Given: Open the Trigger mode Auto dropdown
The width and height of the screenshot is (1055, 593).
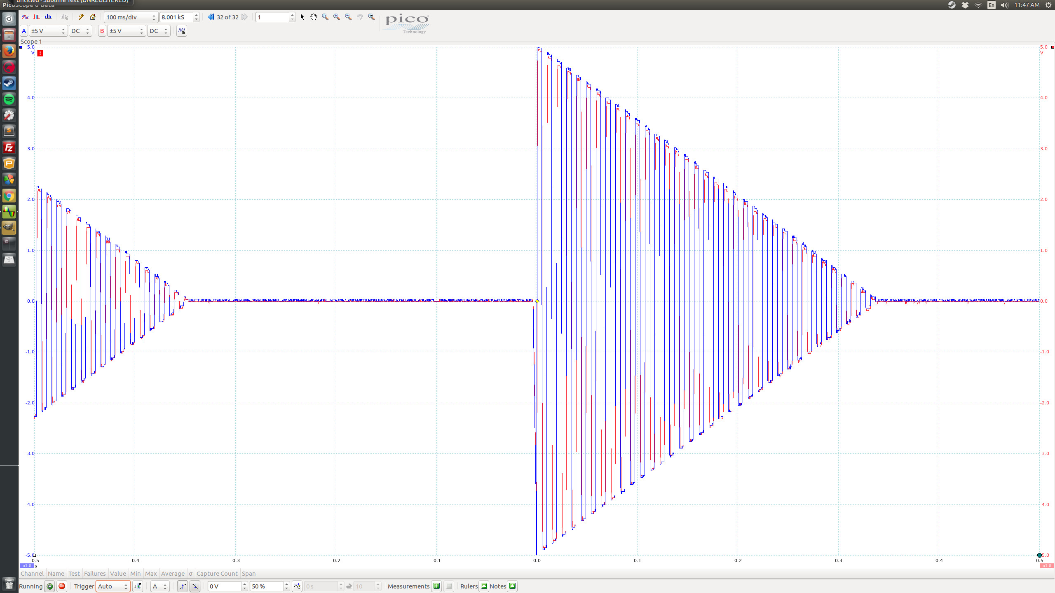Looking at the screenshot, I should point(113,586).
